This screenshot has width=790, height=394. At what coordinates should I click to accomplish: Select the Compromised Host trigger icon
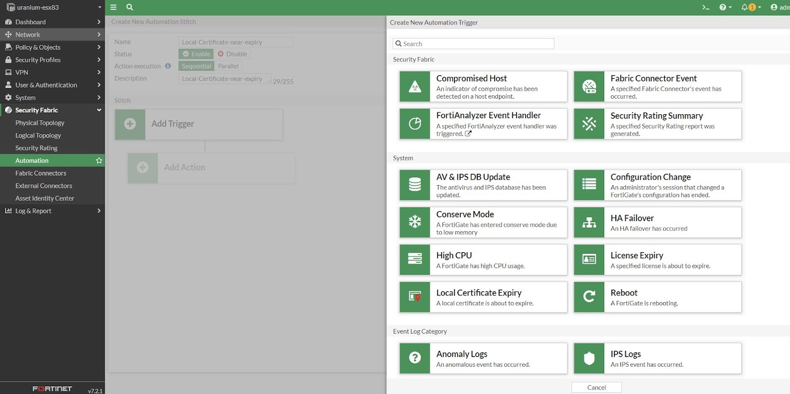click(415, 86)
